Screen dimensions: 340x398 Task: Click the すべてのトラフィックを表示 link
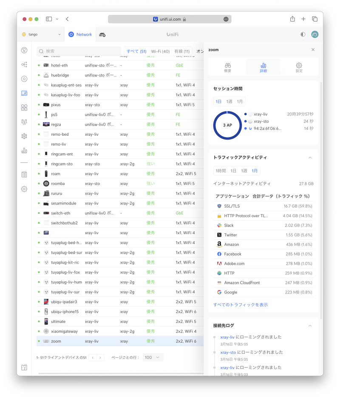click(x=241, y=305)
